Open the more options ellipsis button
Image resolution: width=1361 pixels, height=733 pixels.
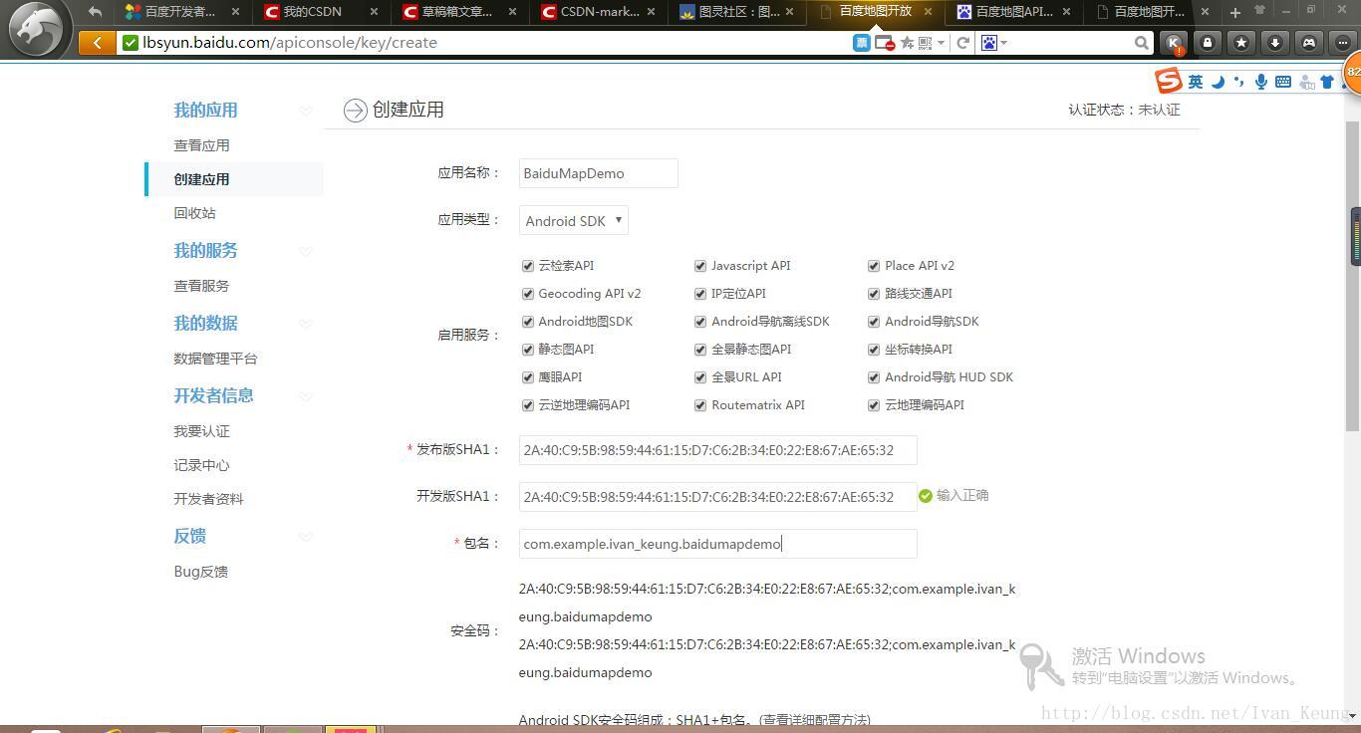tap(1343, 43)
